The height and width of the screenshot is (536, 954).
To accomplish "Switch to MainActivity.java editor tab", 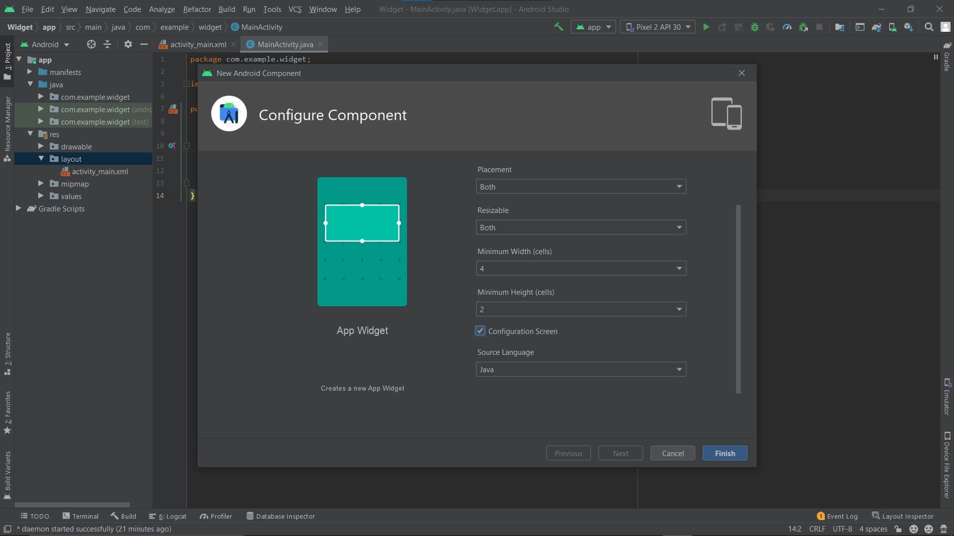I will click(x=285, y=44).
